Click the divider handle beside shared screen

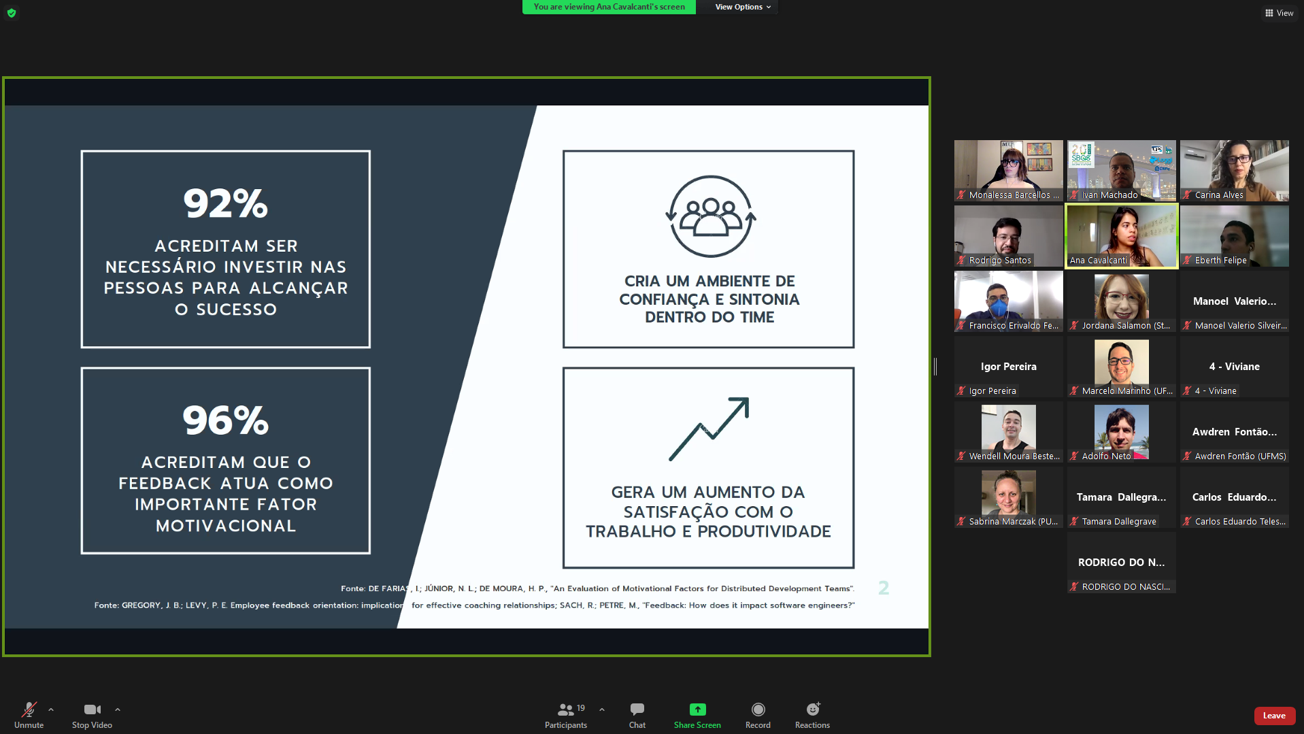935,367
